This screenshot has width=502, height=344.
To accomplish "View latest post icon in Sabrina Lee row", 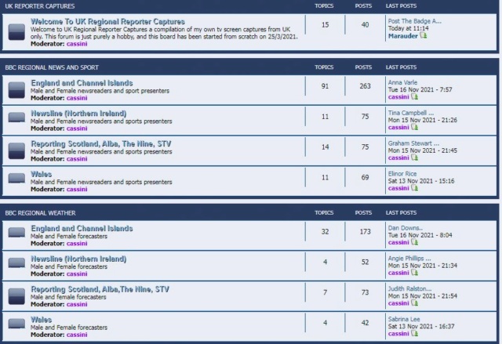I will click(415, 333).
